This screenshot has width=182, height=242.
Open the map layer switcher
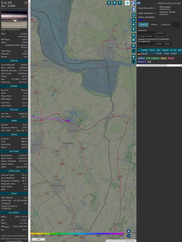click(127, 3)
